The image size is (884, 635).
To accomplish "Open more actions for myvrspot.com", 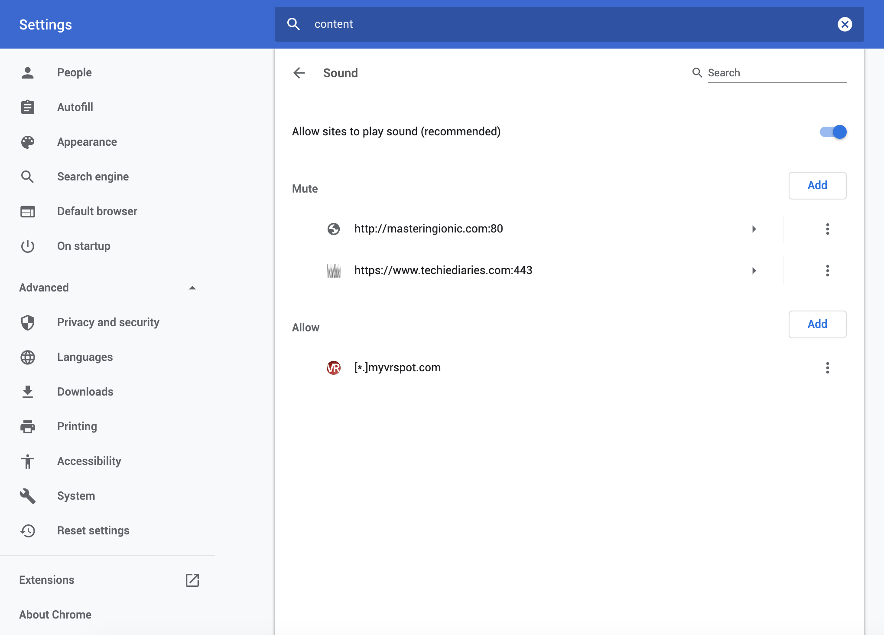I will click(x=827, y=368).
